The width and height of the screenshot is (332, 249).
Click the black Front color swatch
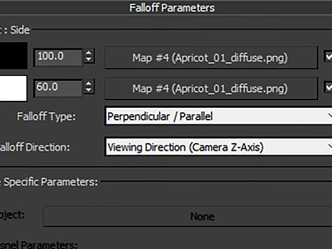click(13, 56)
